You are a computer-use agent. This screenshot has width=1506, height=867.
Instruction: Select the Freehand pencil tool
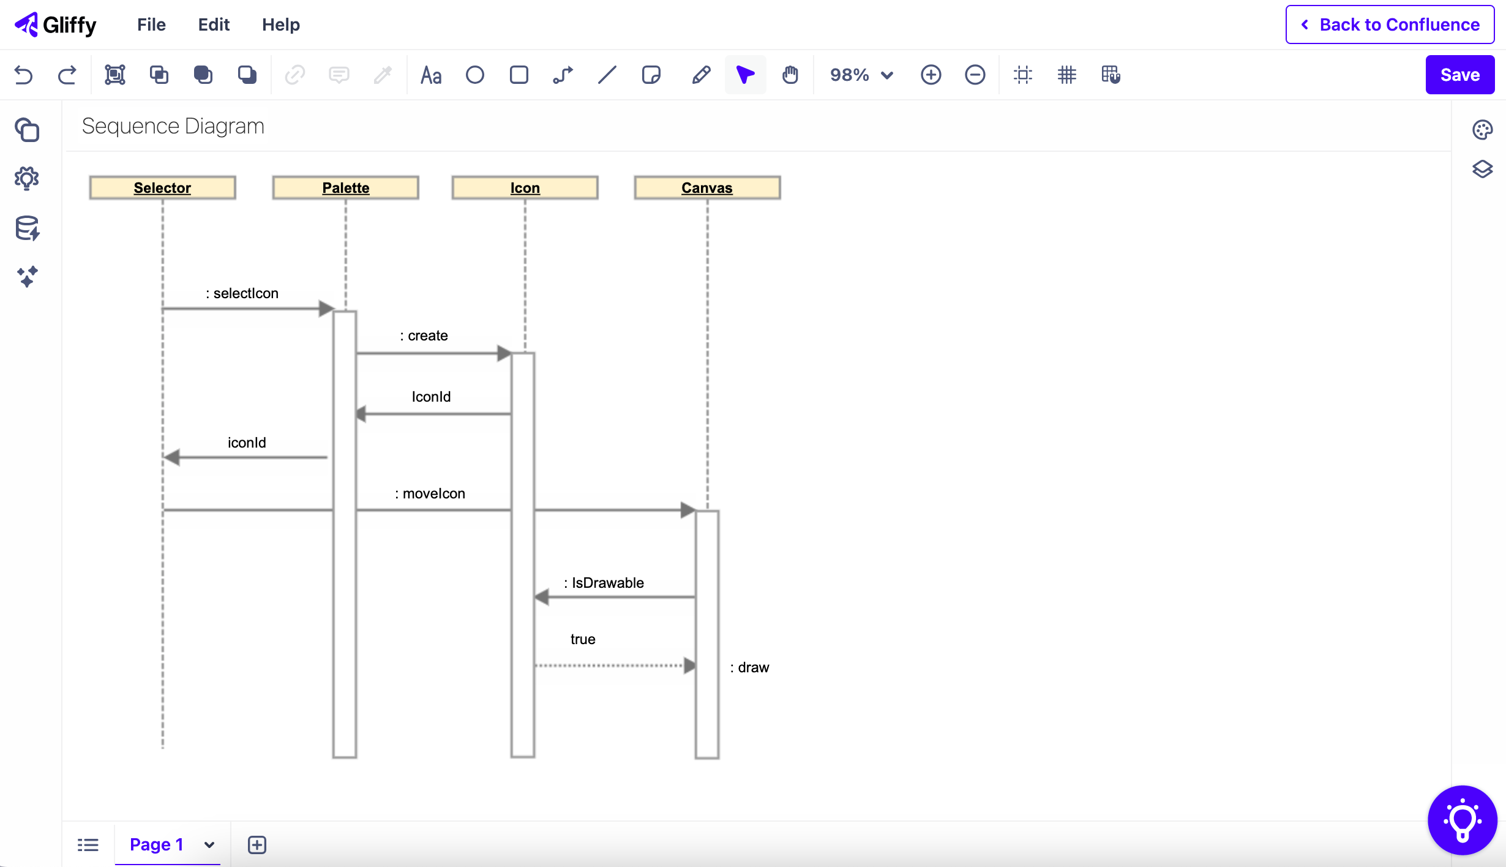701,75
